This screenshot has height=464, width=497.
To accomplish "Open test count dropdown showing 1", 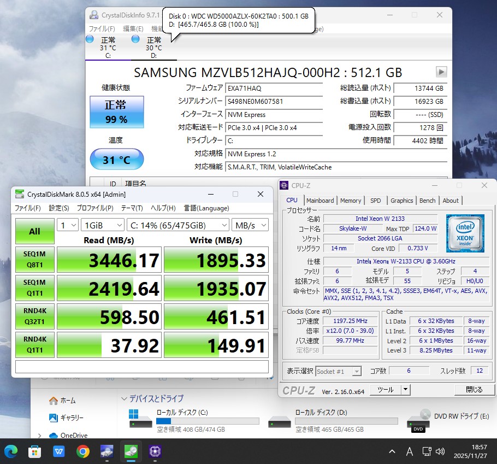I will [68, 226].
